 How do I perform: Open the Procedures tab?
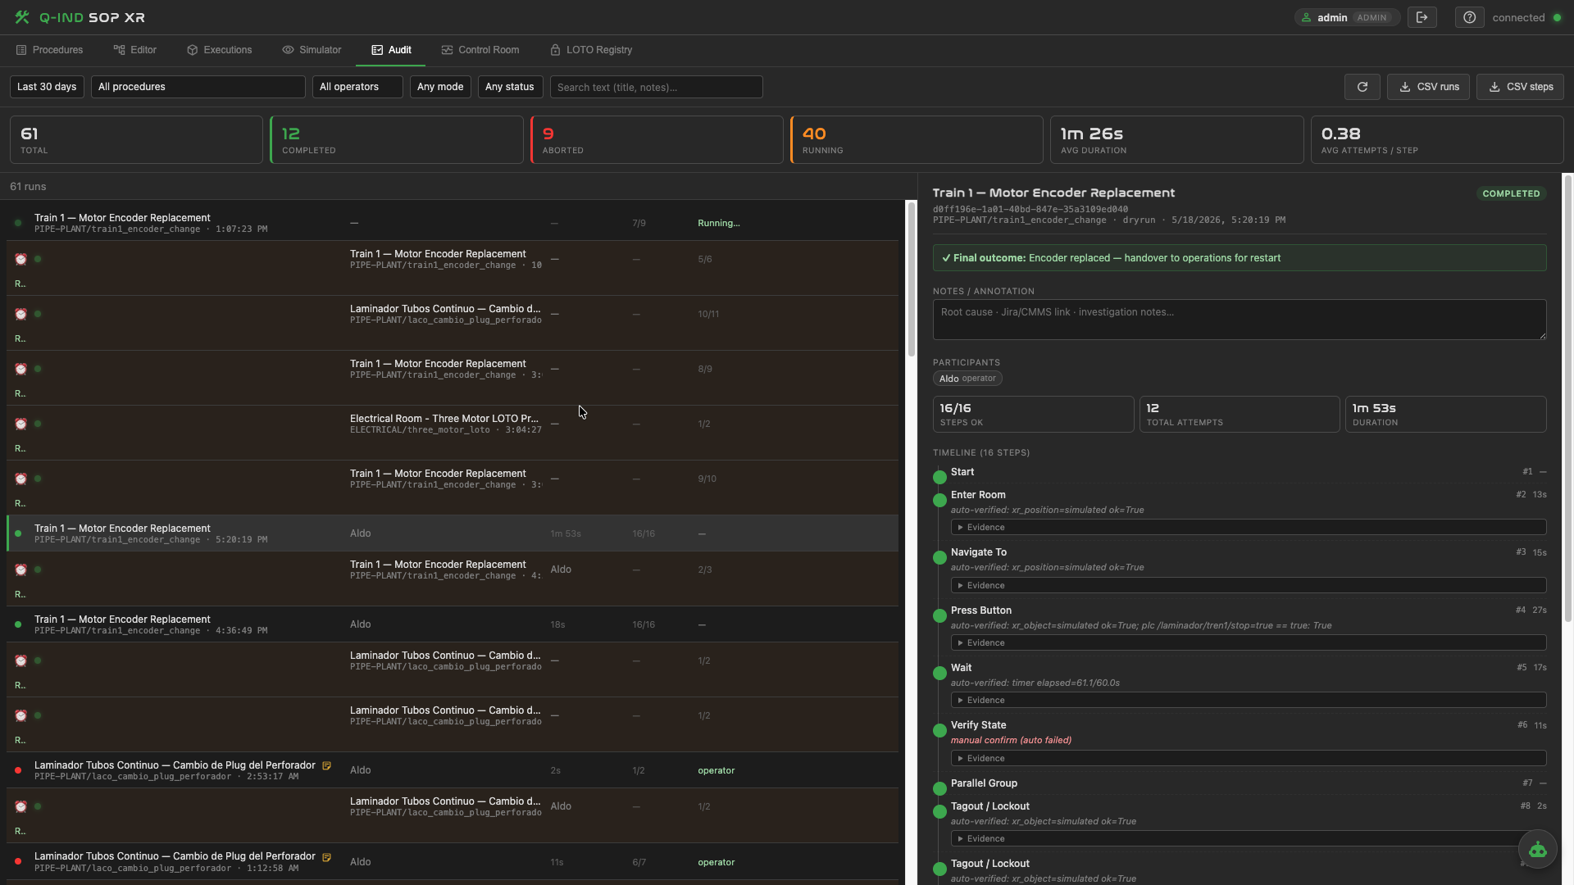[x=49, y=50]
